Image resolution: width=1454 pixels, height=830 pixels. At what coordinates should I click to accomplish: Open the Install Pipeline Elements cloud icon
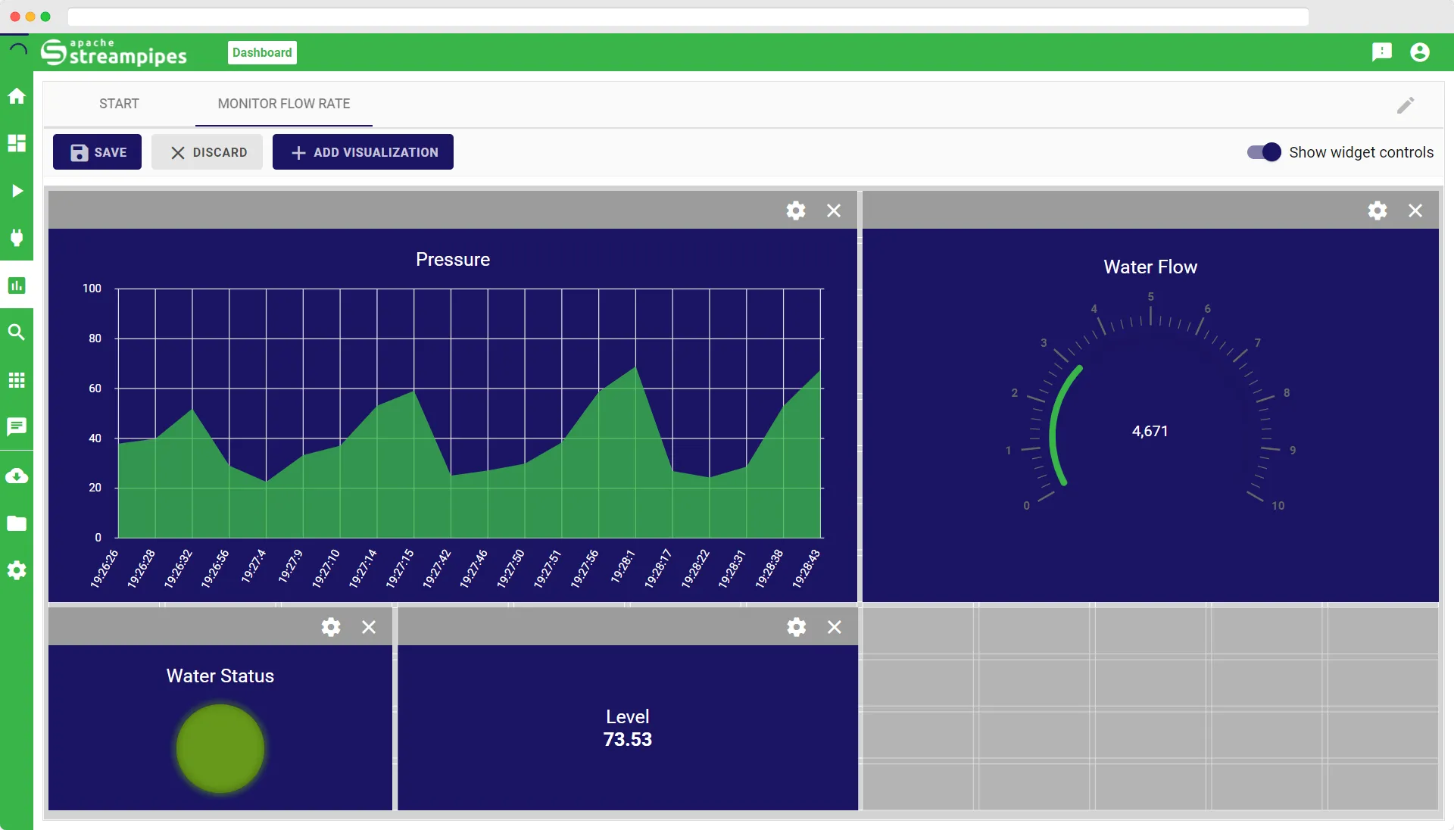click(x=17, y=476)
